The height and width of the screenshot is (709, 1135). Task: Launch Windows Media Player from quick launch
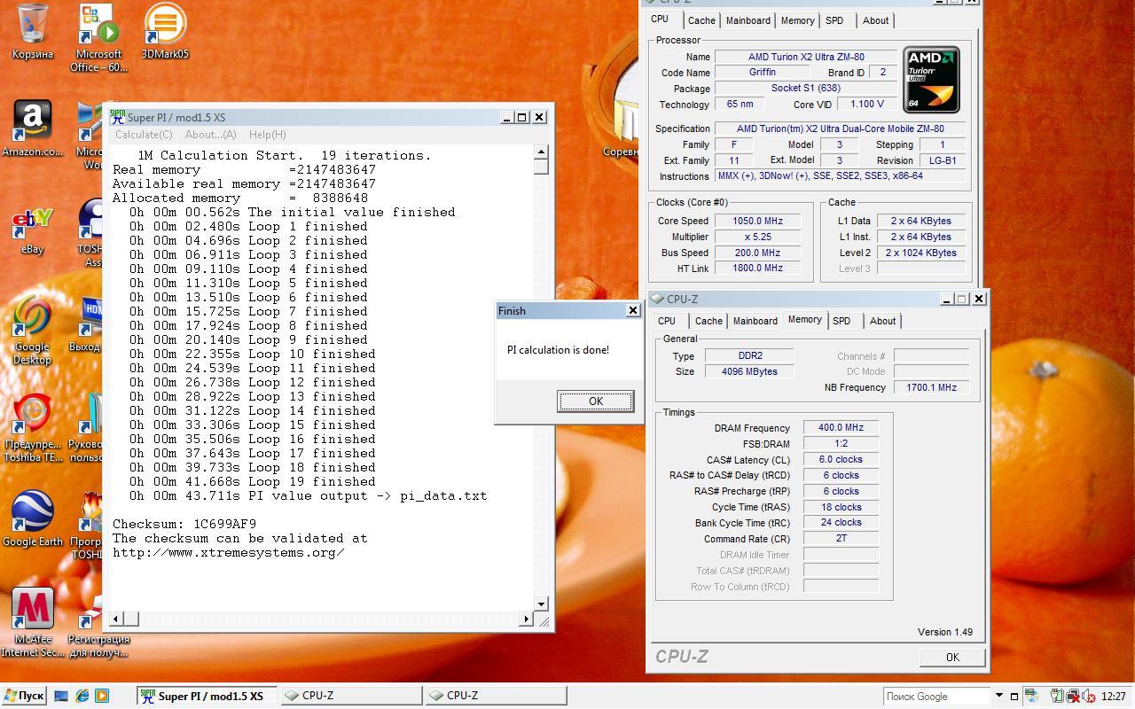tap(102, 696)
